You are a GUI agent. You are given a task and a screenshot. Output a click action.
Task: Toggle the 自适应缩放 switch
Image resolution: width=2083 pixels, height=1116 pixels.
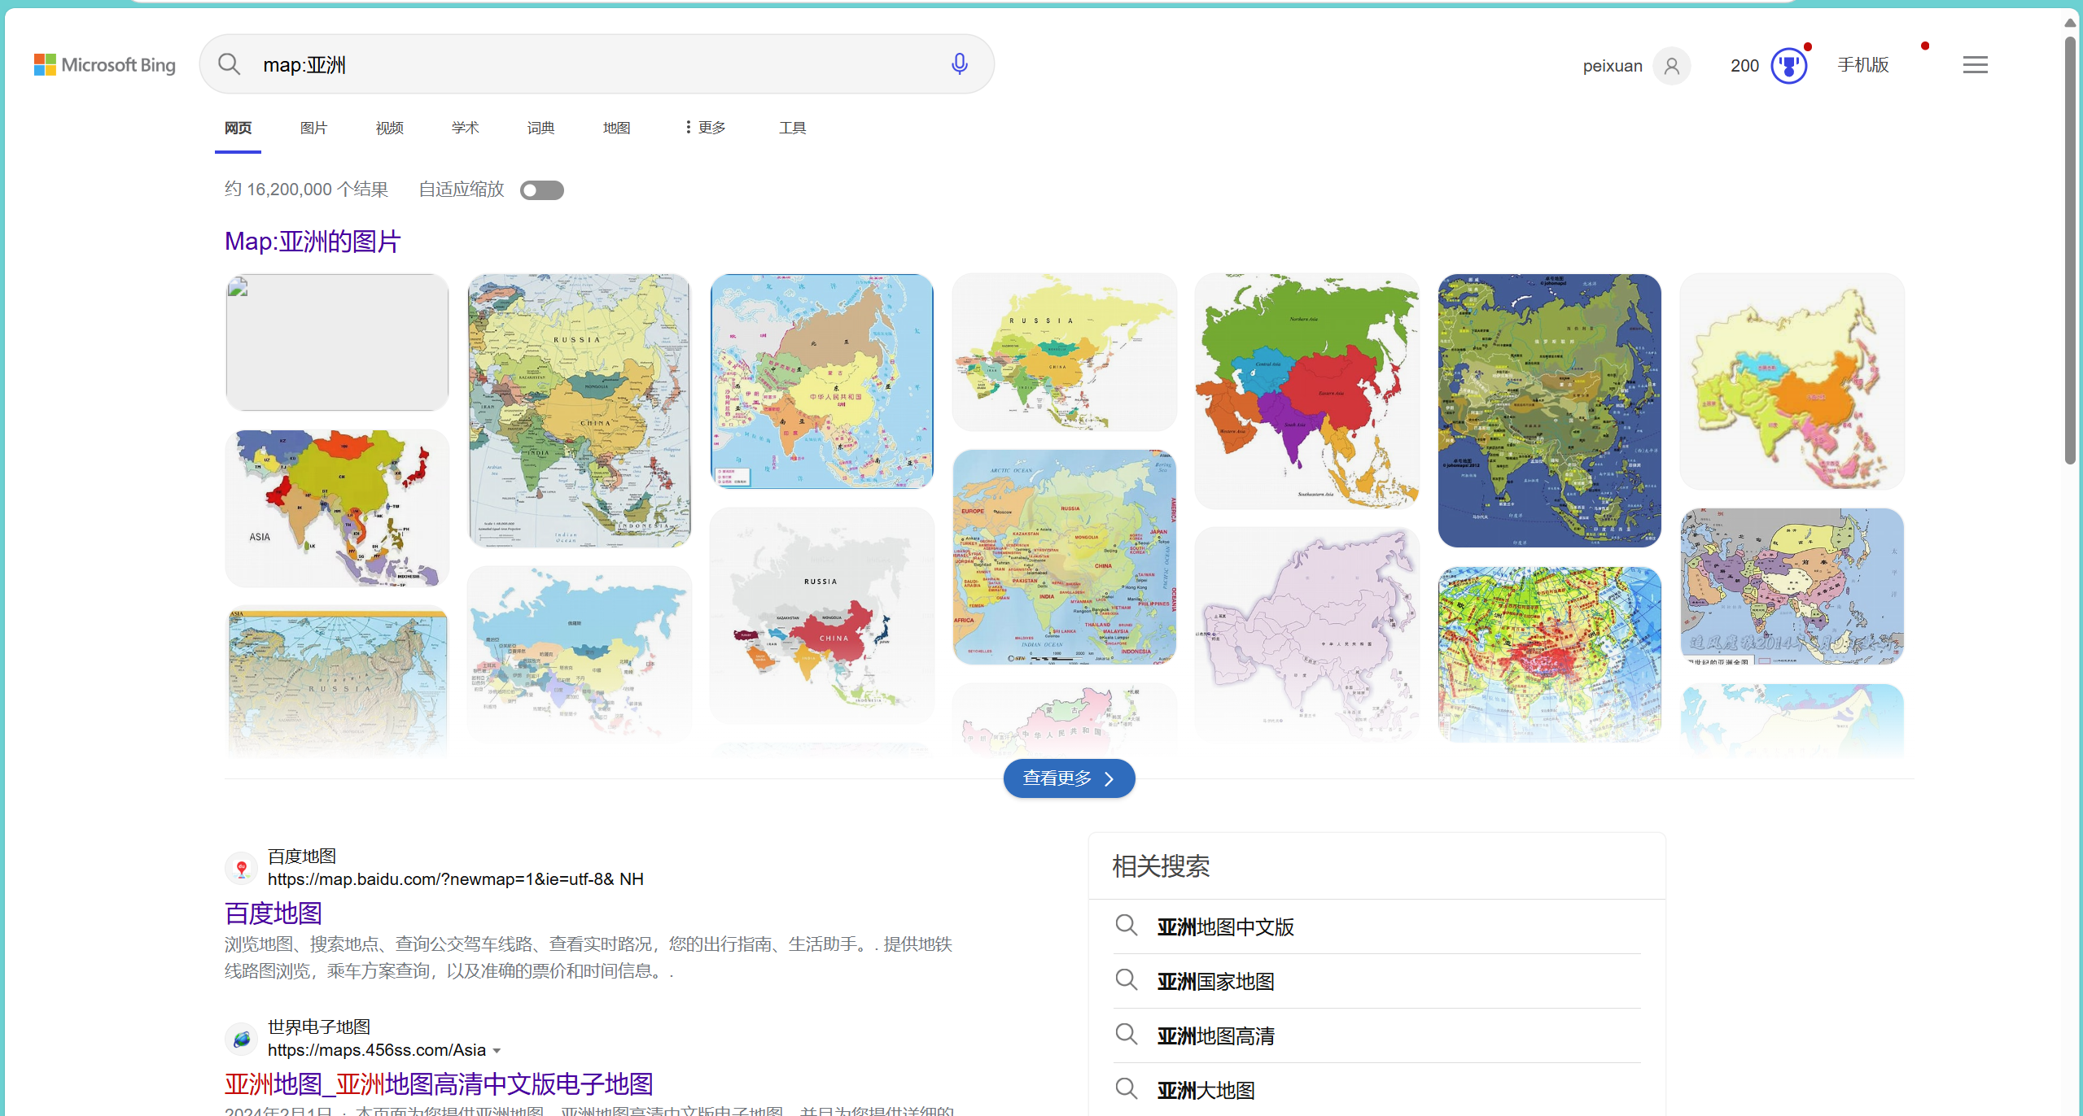click(542, 190)
